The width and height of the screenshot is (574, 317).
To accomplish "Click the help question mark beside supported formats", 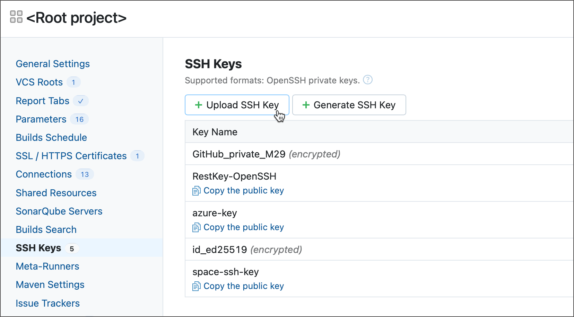I will point(368,80).
